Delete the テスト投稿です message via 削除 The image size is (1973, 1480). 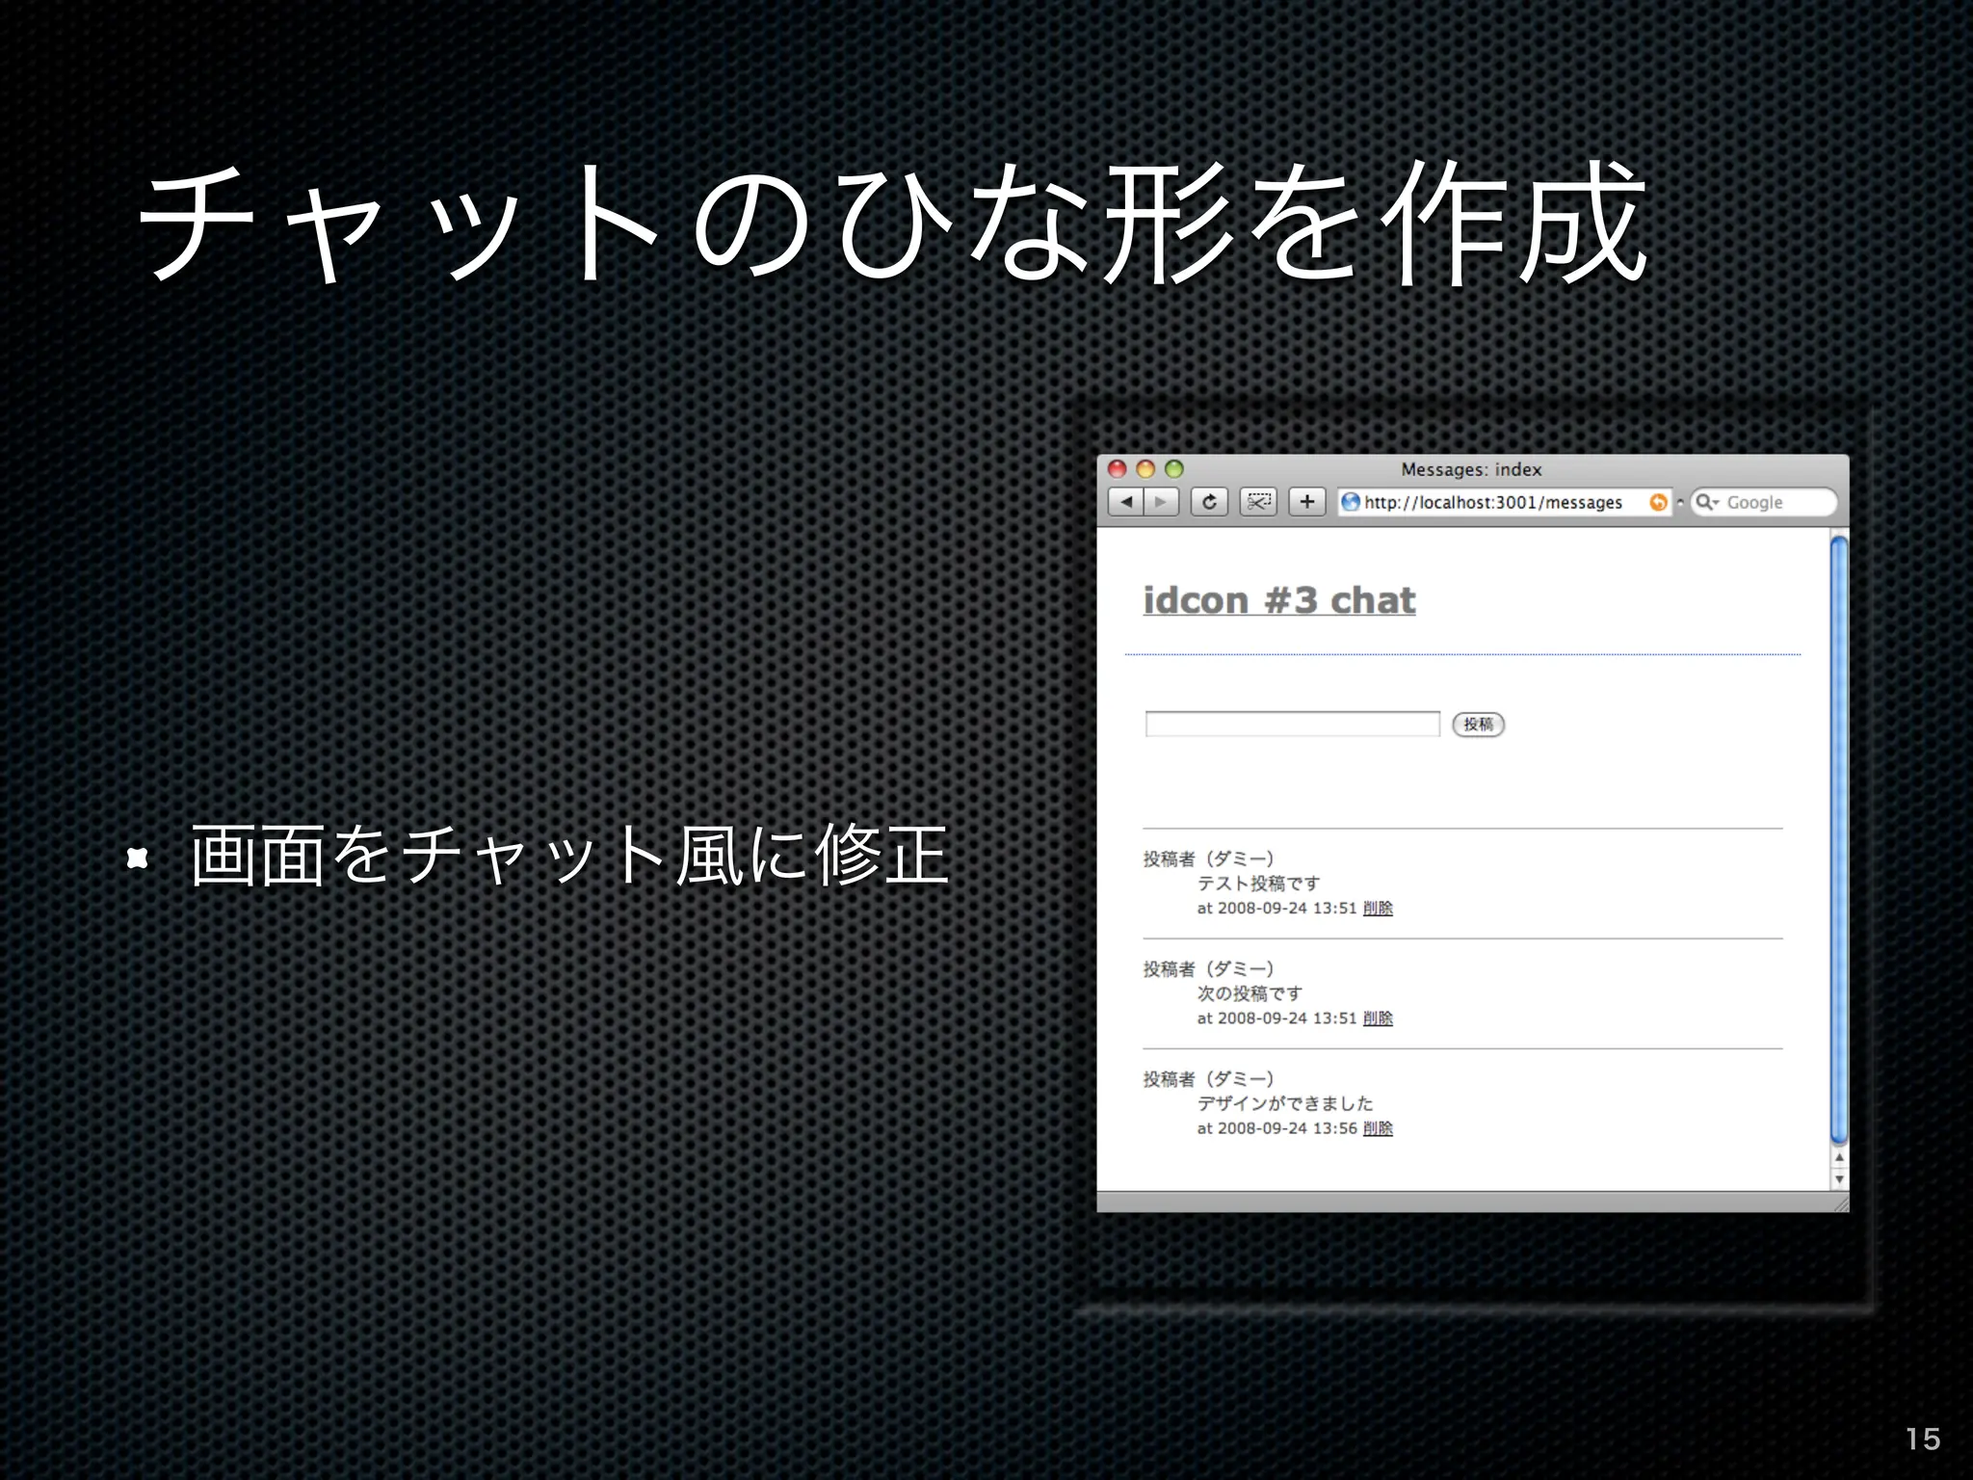point(1378,908)
